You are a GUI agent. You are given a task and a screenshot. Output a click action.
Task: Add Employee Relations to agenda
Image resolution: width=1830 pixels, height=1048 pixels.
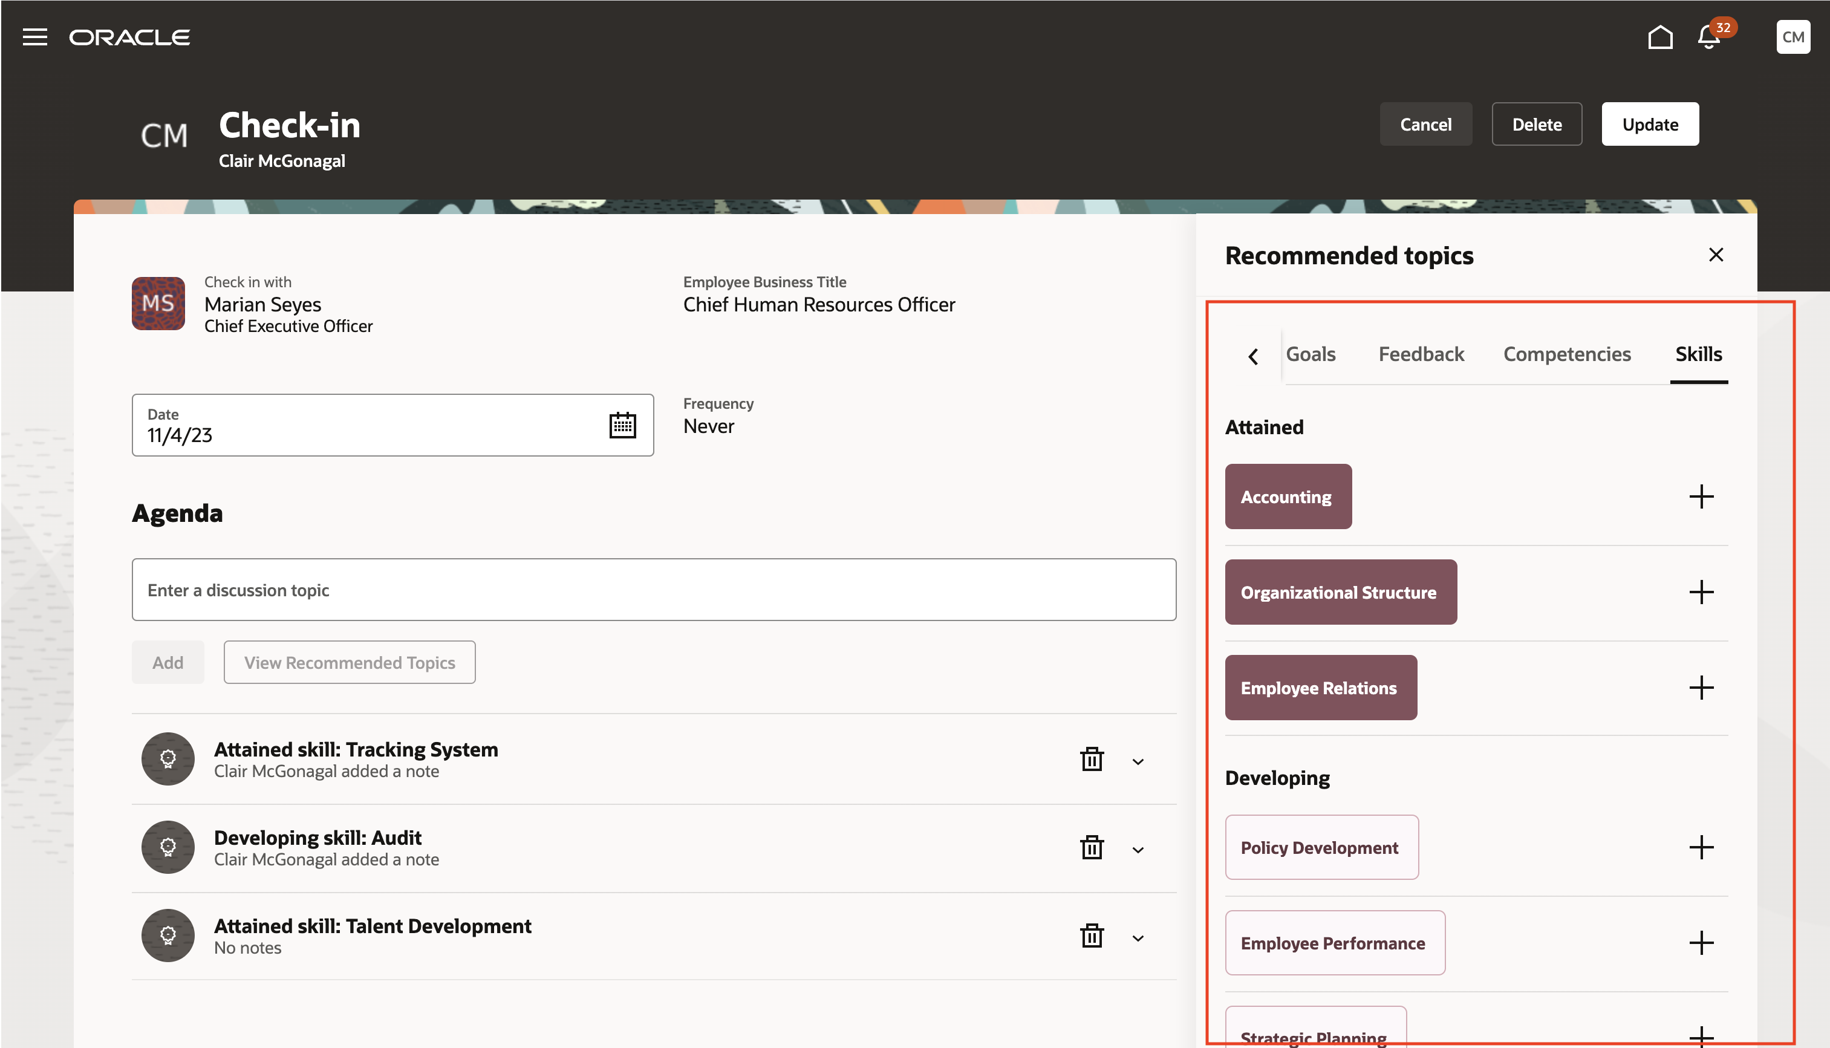(x=1701, y=688)
